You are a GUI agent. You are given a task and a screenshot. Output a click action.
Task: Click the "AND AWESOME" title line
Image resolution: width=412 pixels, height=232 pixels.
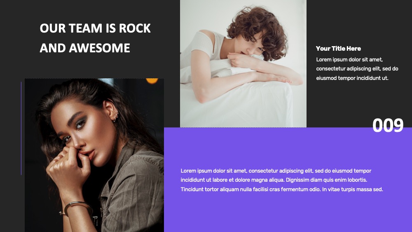[x=85, y=48]
